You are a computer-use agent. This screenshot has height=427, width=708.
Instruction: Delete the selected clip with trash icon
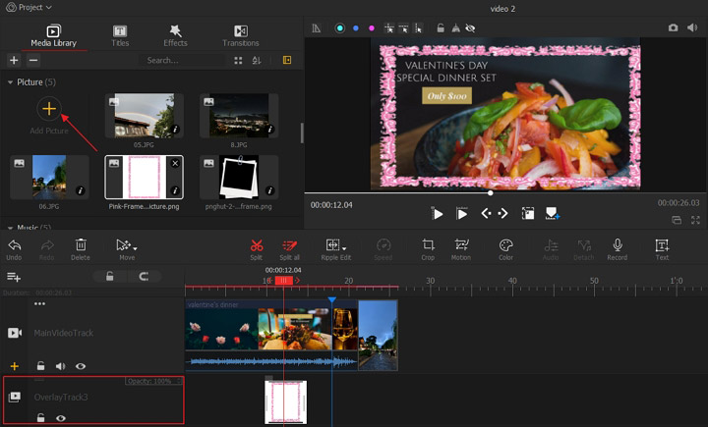pyautogui.click(x=81, y=245)
